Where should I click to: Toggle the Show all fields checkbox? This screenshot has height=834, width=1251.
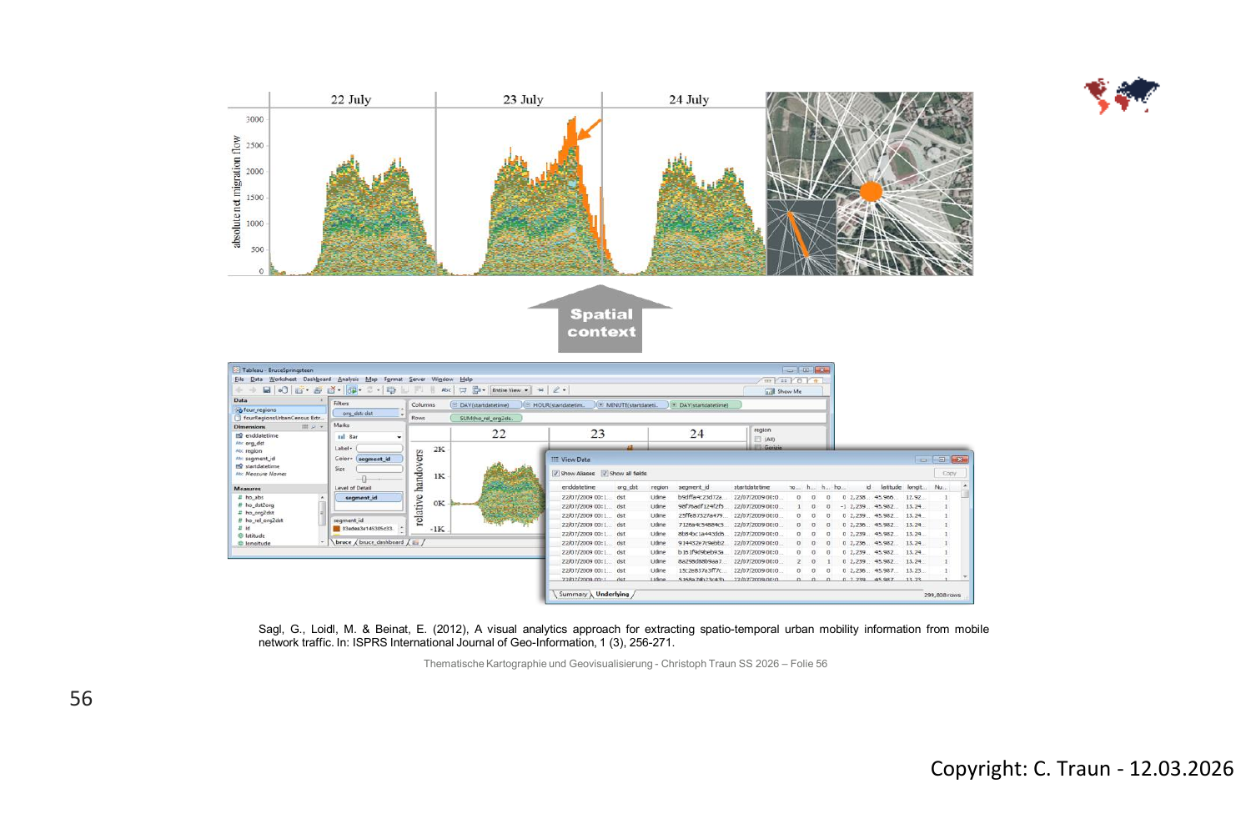(x=605, y=474)
